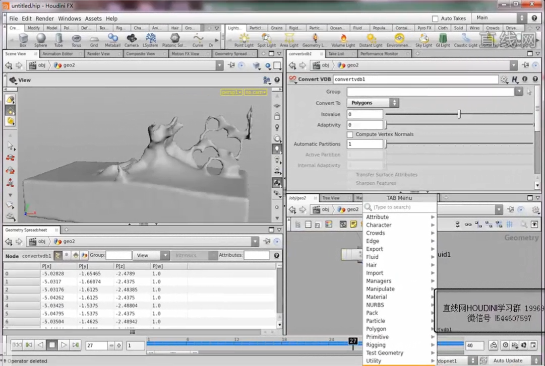Add an Environment Light
This screenshot has width=545, height=366.
click(x=399, y=40)
